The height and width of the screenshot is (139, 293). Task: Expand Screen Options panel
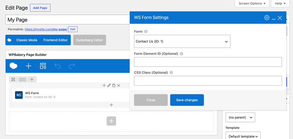pyautogui.click(x=252, y=3)
